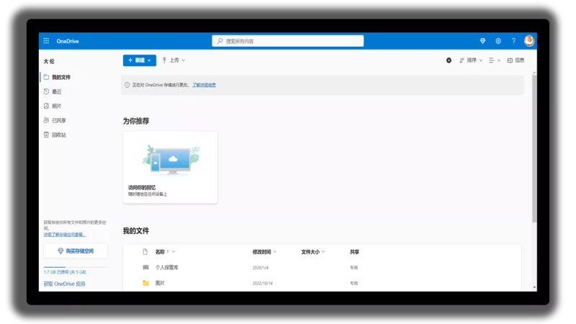
Task: Click the magnifier search icon
Action: tap(220, 41)
